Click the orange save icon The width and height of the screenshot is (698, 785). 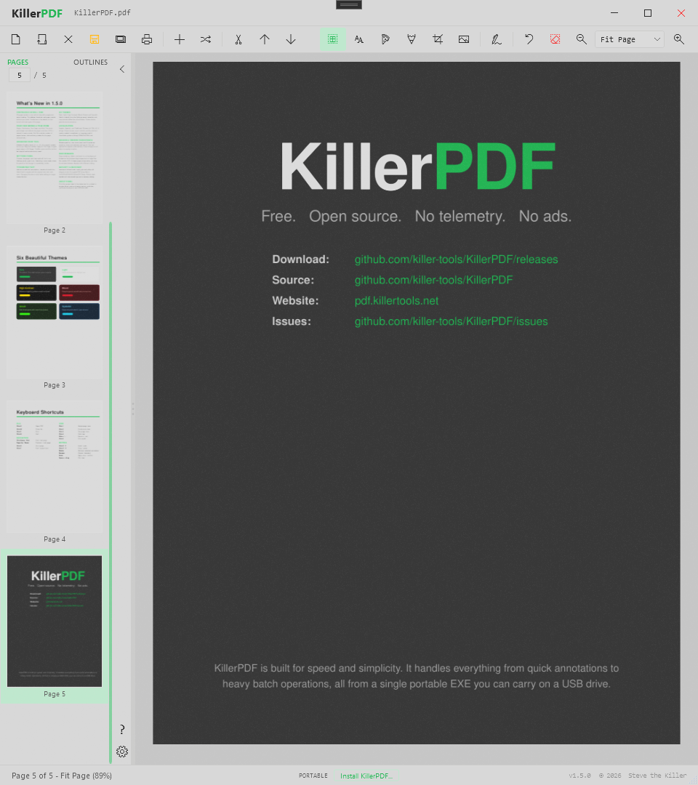94,39
